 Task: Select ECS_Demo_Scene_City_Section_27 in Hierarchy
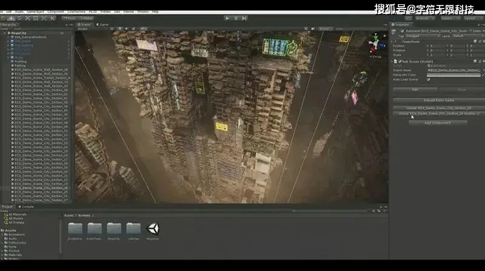tap(41, 200)
